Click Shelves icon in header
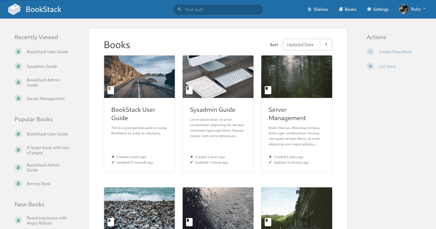This screenshot has width=436, height=229. 309,9
